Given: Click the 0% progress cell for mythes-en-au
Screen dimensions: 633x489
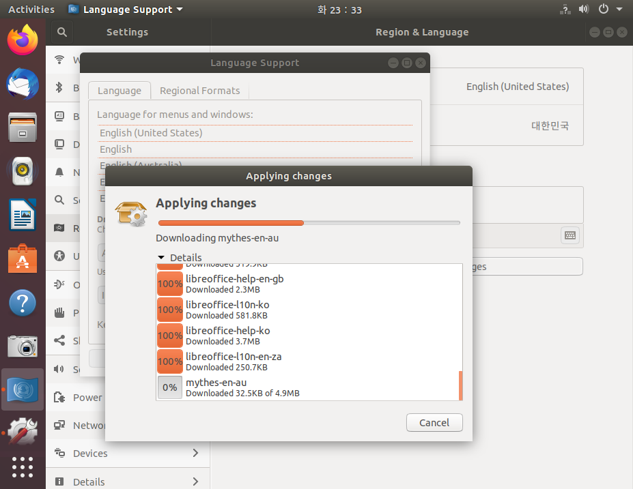Looking at the screenshot, I should 170,387.
